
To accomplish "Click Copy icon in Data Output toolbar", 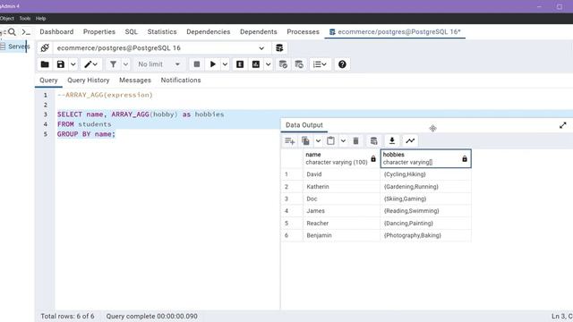I will [x=306, y=141].
